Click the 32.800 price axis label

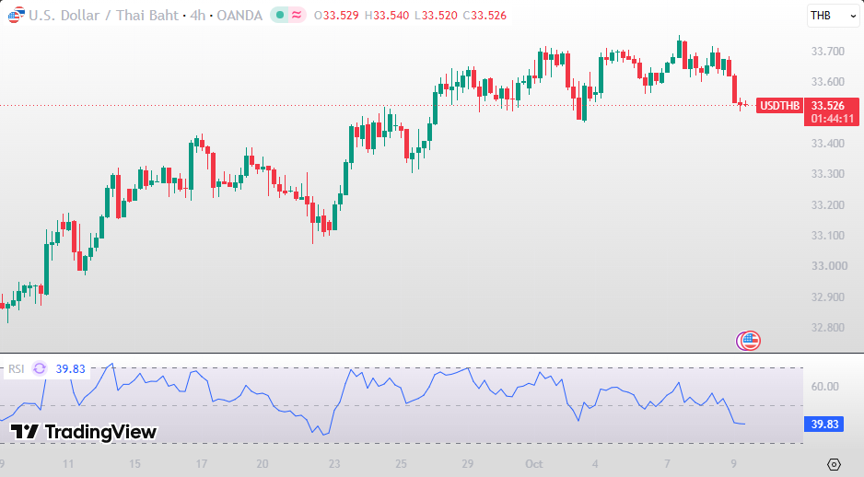point(828,328)
